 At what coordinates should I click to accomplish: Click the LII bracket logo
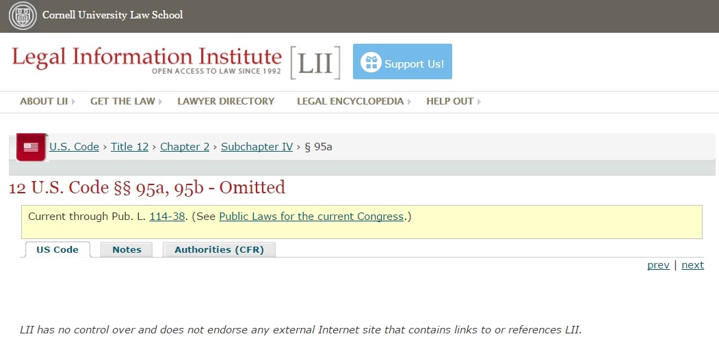point(315,63)
